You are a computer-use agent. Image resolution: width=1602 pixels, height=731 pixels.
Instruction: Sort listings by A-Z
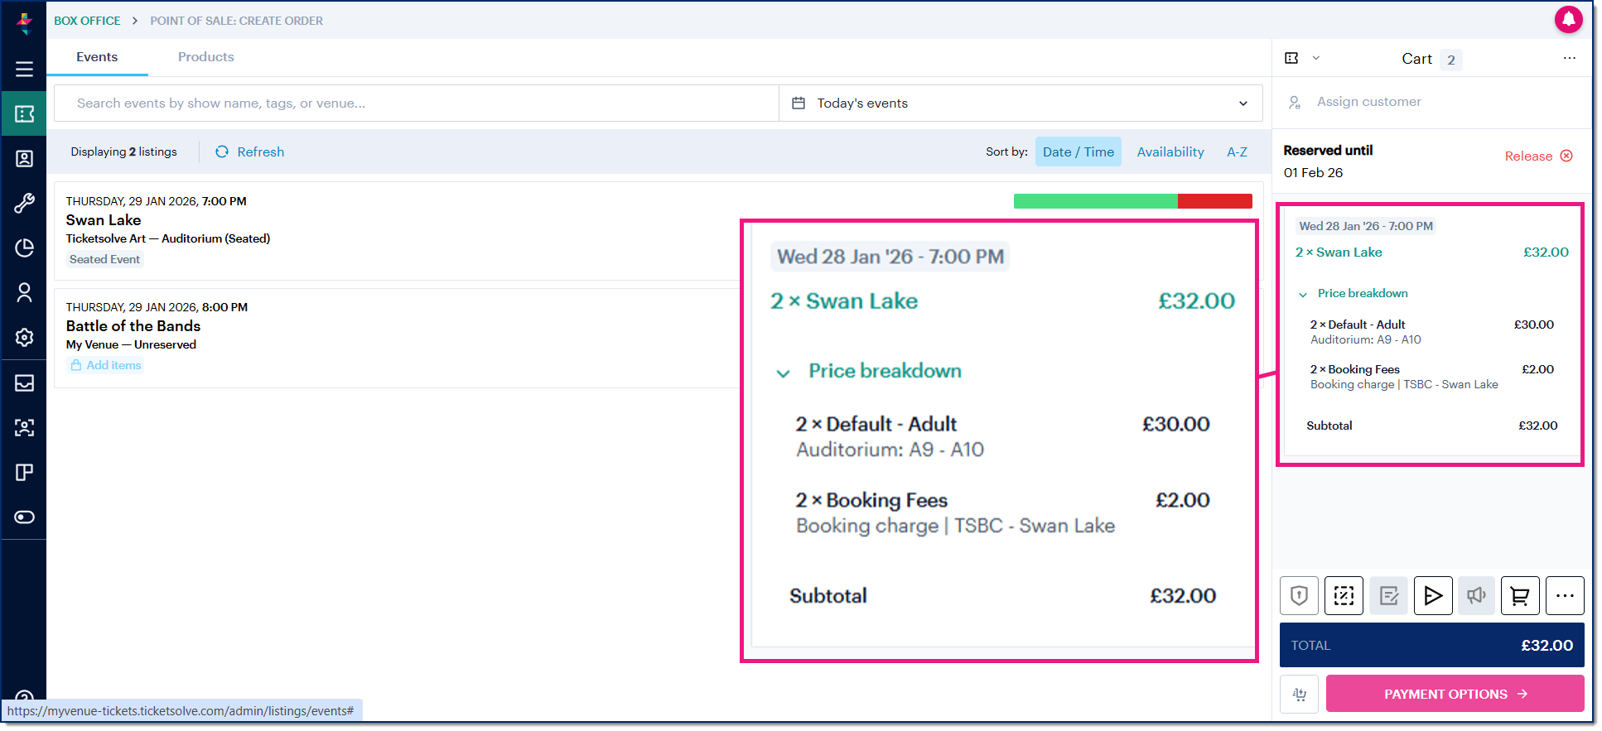[1237, 151]
